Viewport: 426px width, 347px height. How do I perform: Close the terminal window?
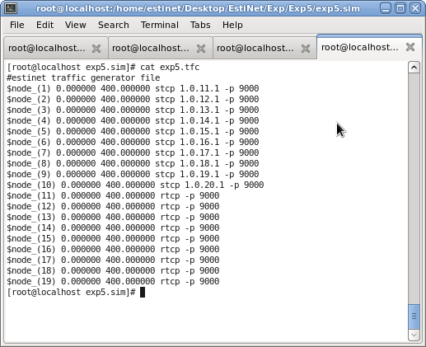[415, 8]
